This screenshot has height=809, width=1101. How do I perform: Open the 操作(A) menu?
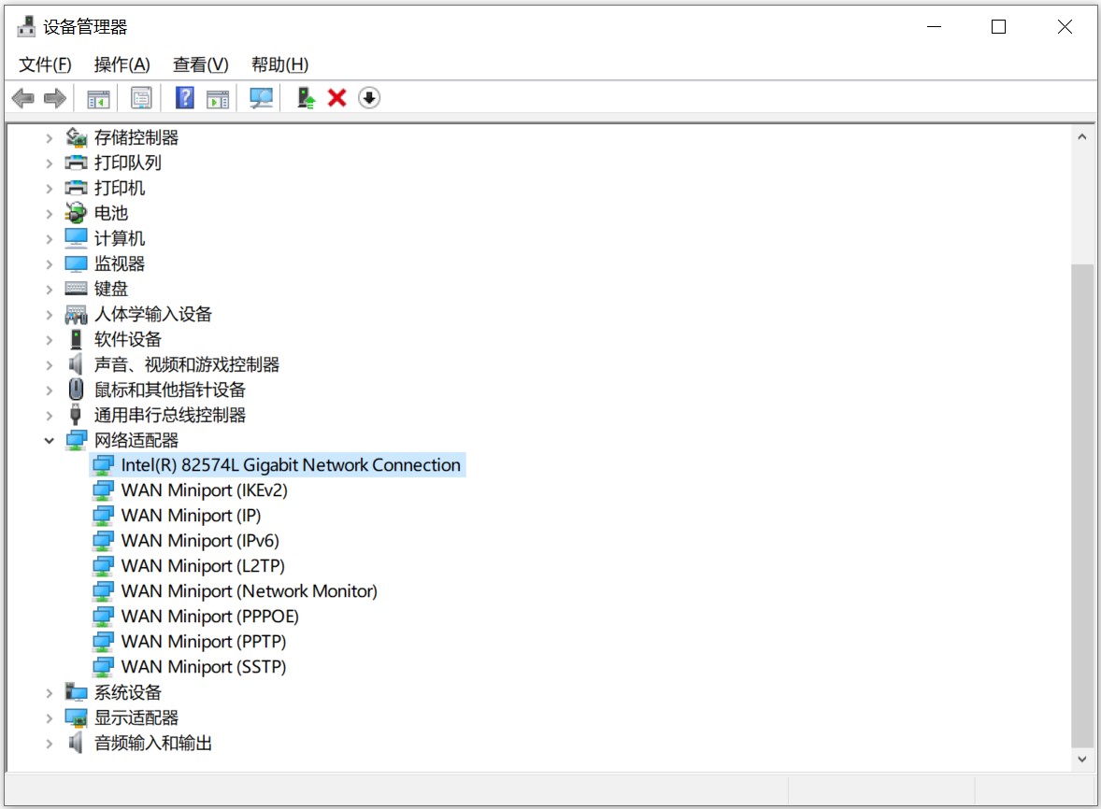[x=122, y=64]
